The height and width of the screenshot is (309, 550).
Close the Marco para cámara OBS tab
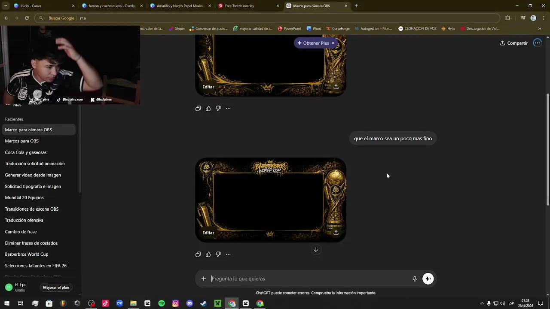coord(346,6)
